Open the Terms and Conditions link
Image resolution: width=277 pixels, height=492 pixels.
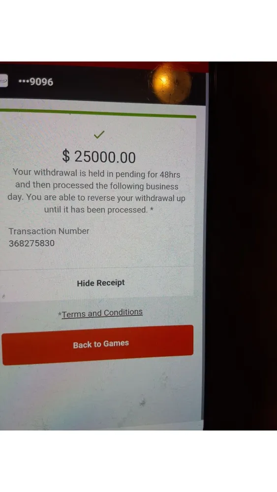102,313
